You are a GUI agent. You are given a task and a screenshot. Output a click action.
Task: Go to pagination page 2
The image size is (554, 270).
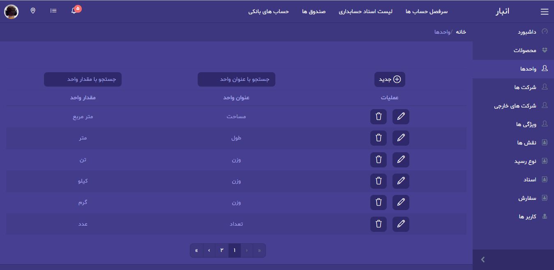[x=222, y=250]
